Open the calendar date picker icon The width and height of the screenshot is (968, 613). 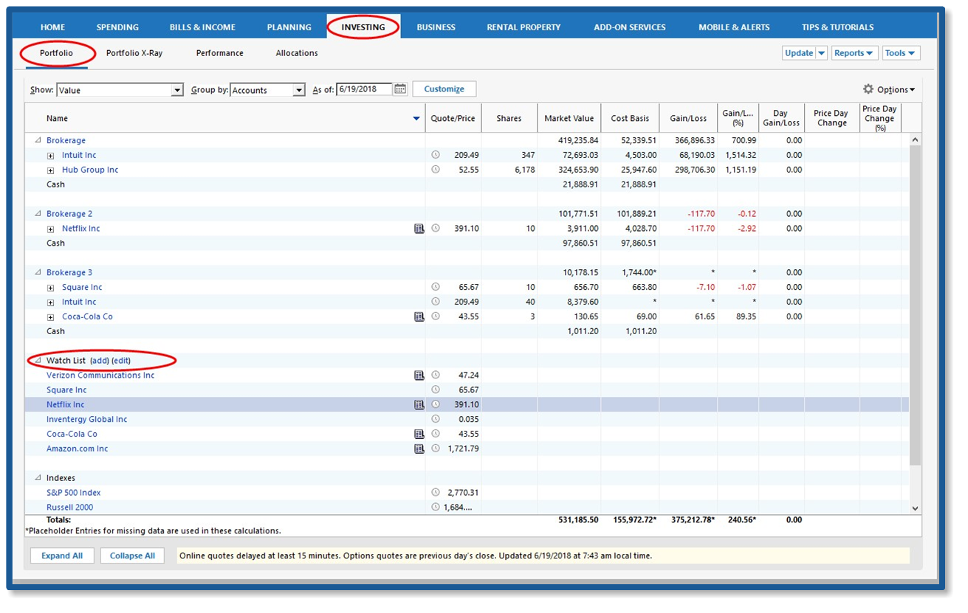(400, 89)
